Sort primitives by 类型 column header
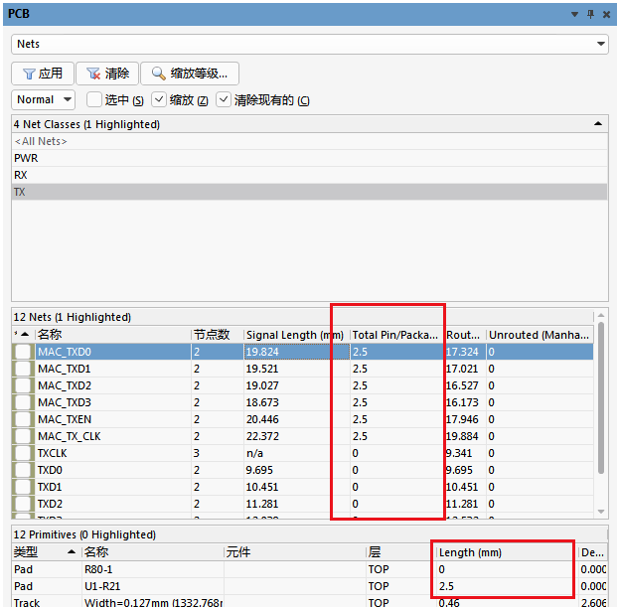 coord(47,552)
